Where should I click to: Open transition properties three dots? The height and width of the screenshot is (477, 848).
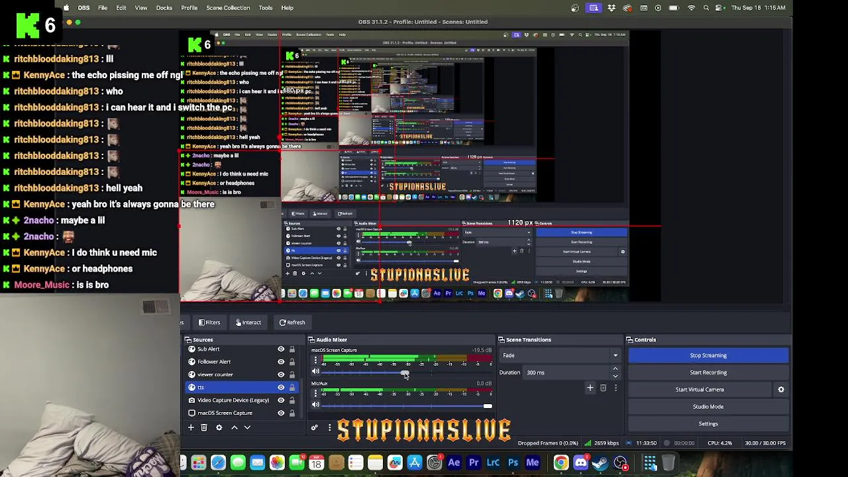click(x=615, y=388)
